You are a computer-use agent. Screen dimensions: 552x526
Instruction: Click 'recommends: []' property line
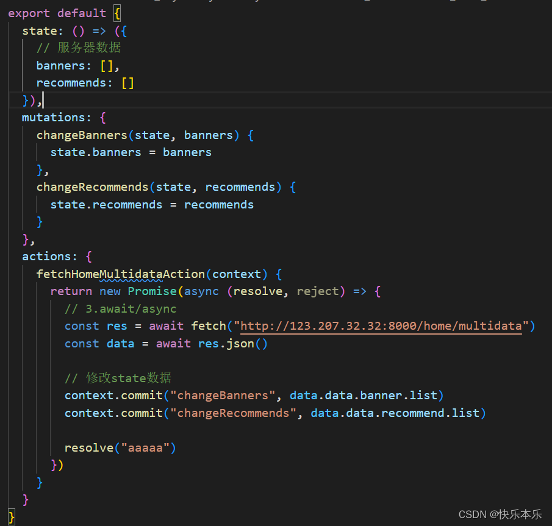click(85, 83)
